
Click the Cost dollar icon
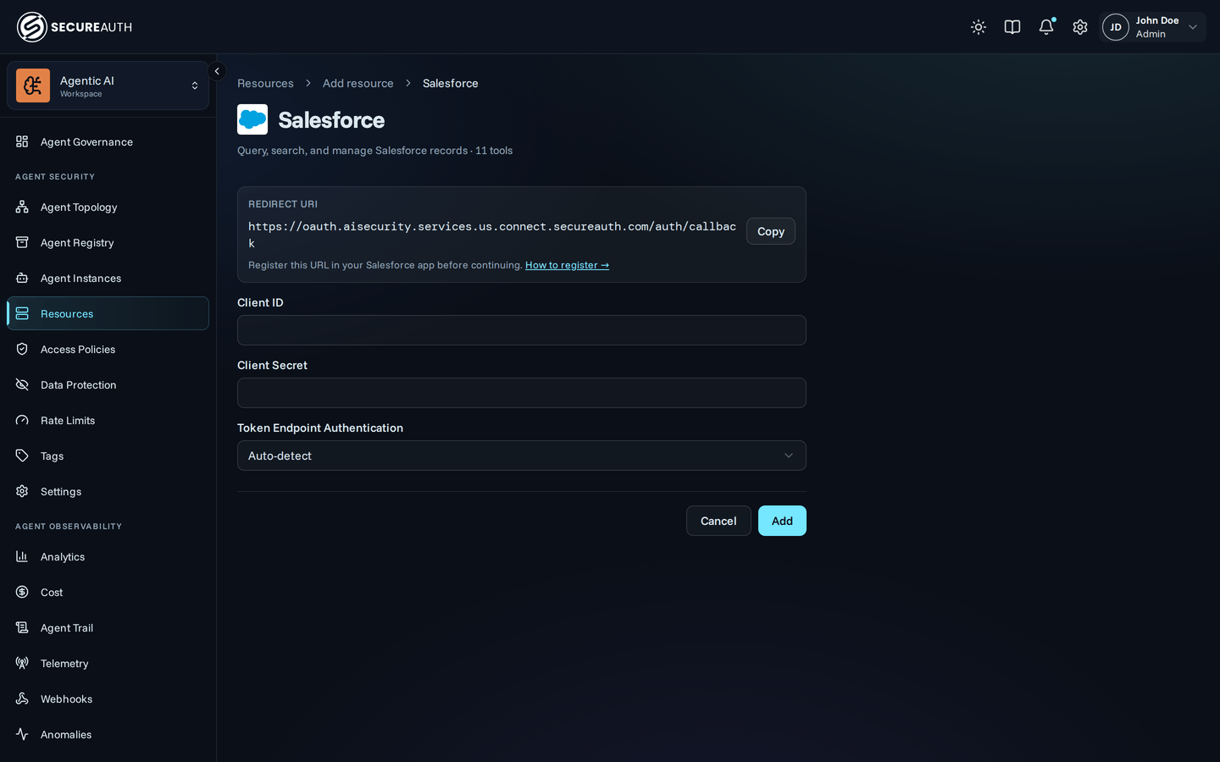22,592
